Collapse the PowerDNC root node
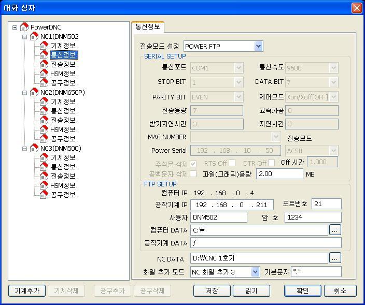 coord(15,27)
